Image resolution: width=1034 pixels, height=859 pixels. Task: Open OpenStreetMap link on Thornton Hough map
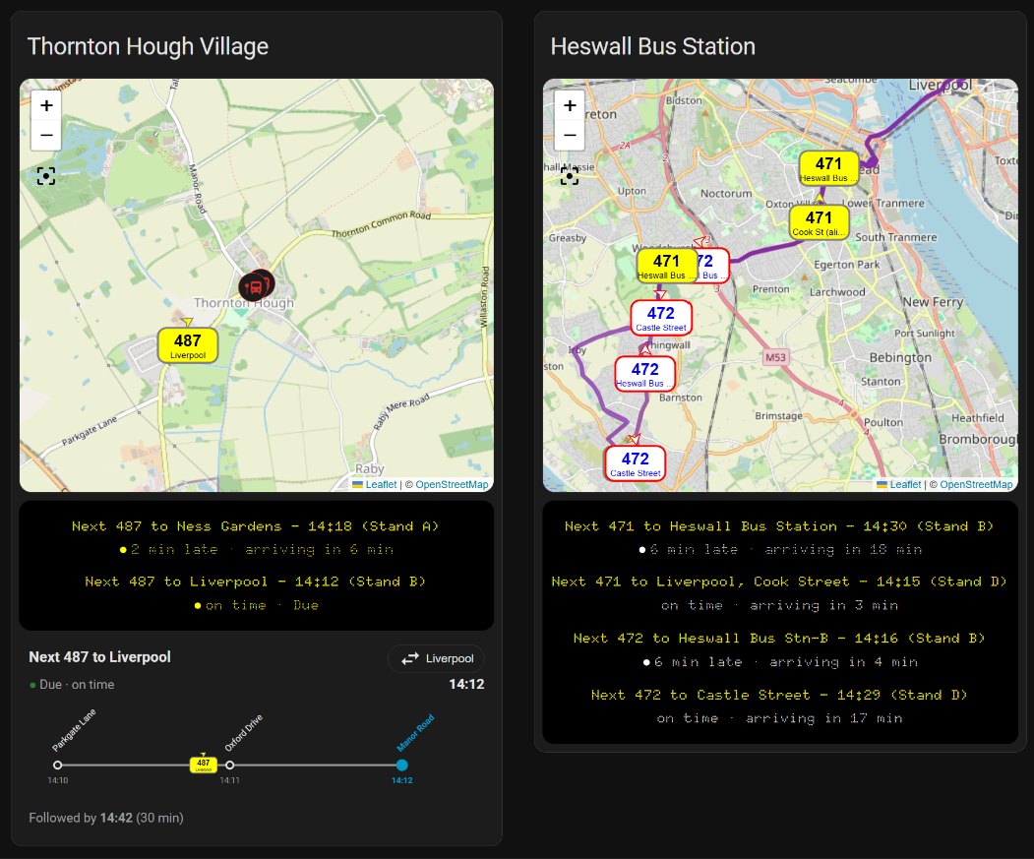[452, 484]
